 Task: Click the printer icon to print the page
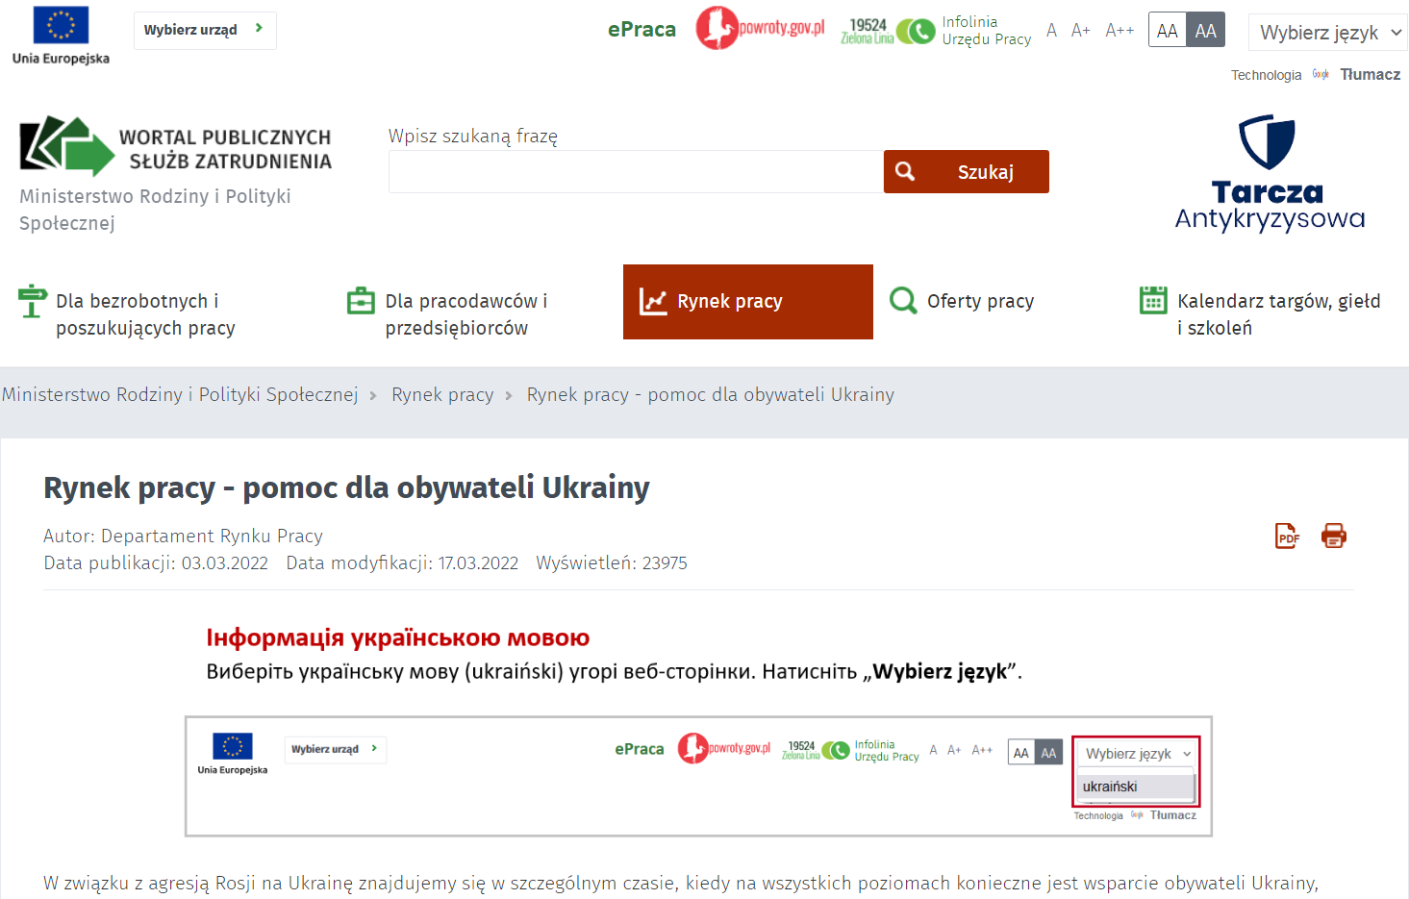click(1334, 536)
